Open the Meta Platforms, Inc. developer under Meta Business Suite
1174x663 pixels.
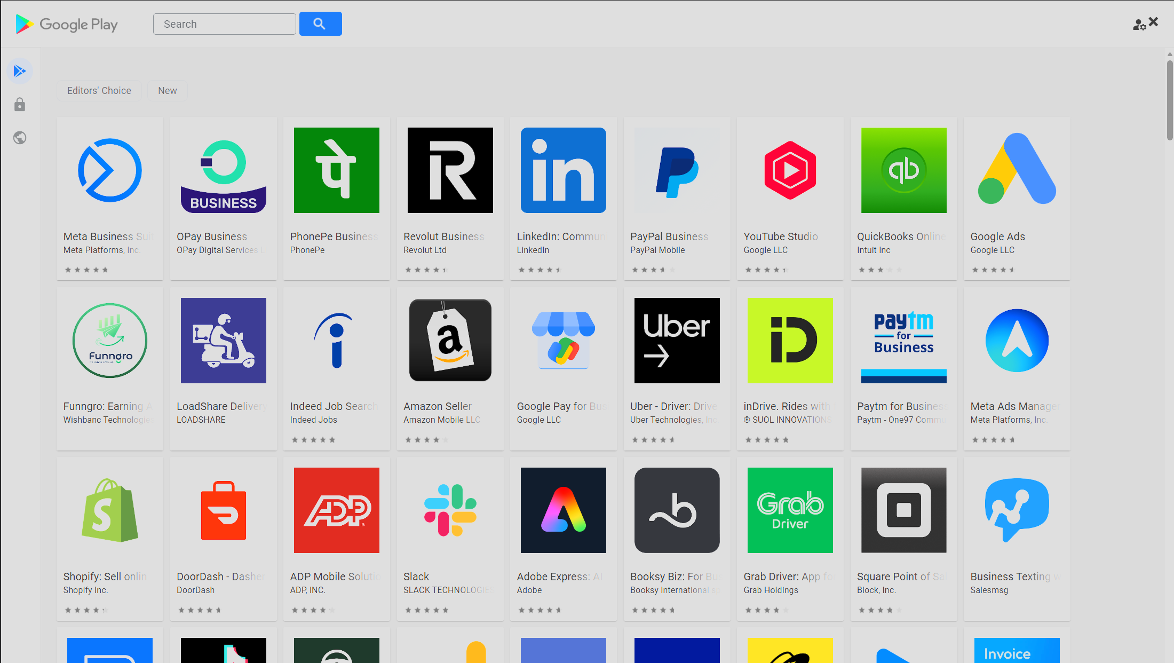[101, 250]
